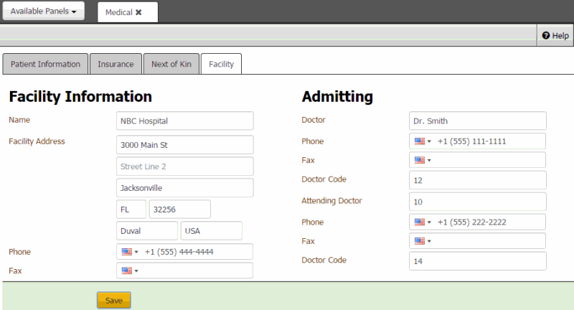Close the Medical panel tab

click(138, 12)
